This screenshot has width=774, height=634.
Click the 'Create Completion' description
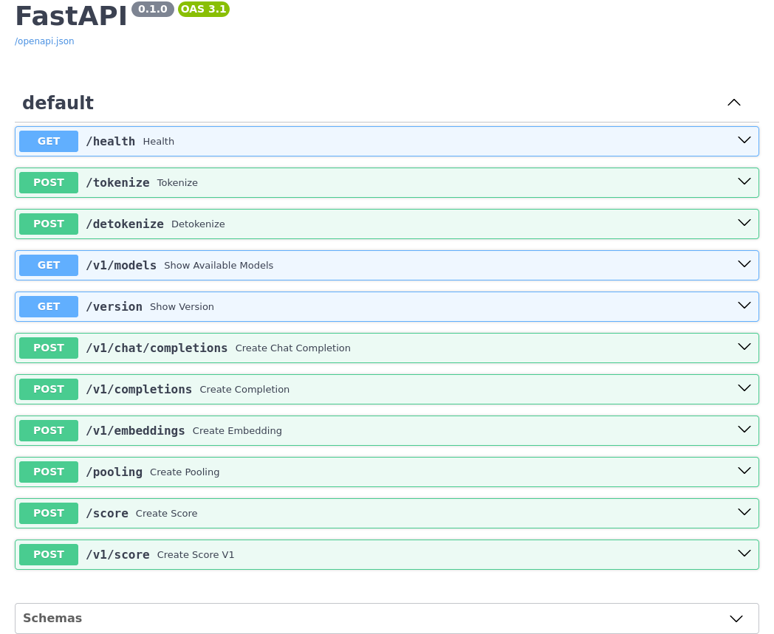coord(245,390)
